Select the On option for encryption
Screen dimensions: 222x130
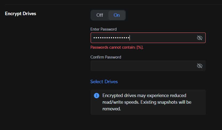point(117,15)
